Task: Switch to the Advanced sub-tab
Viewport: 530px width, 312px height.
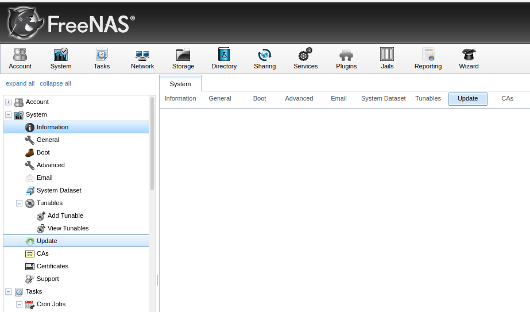Action: [299, 98]
